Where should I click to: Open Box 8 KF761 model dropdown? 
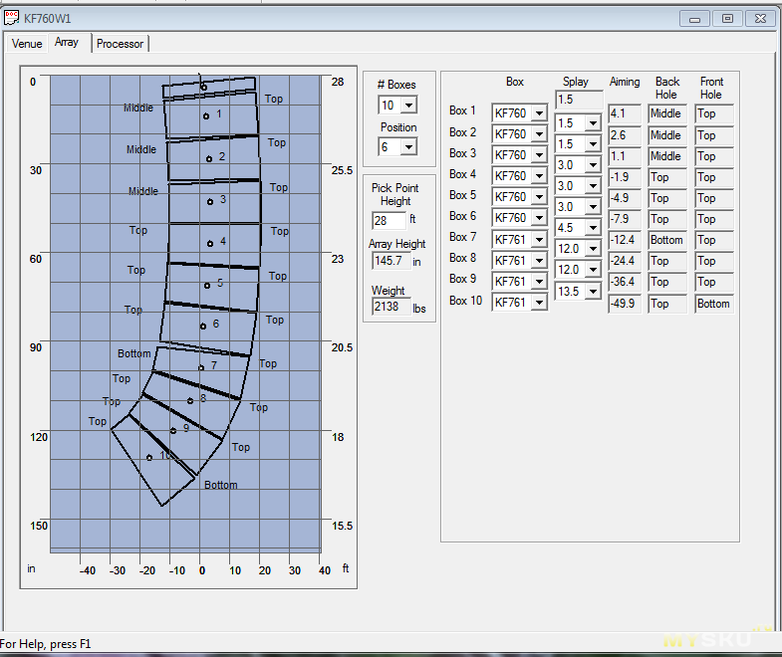coord(539,261)
